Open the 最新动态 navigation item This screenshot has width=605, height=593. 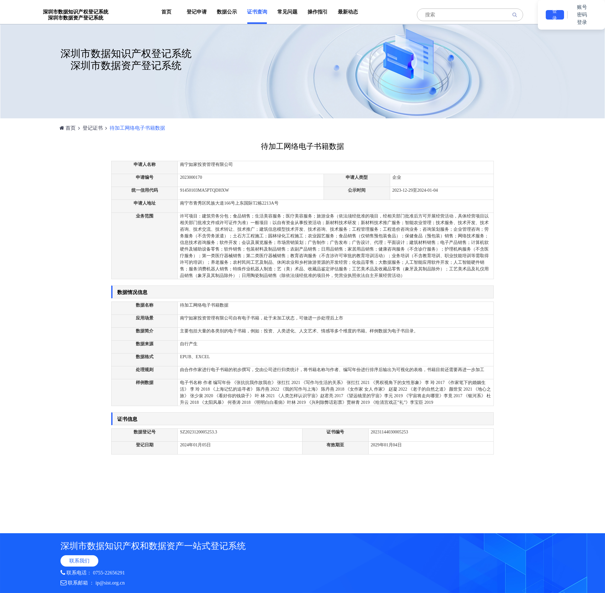[x=348, y=12]
